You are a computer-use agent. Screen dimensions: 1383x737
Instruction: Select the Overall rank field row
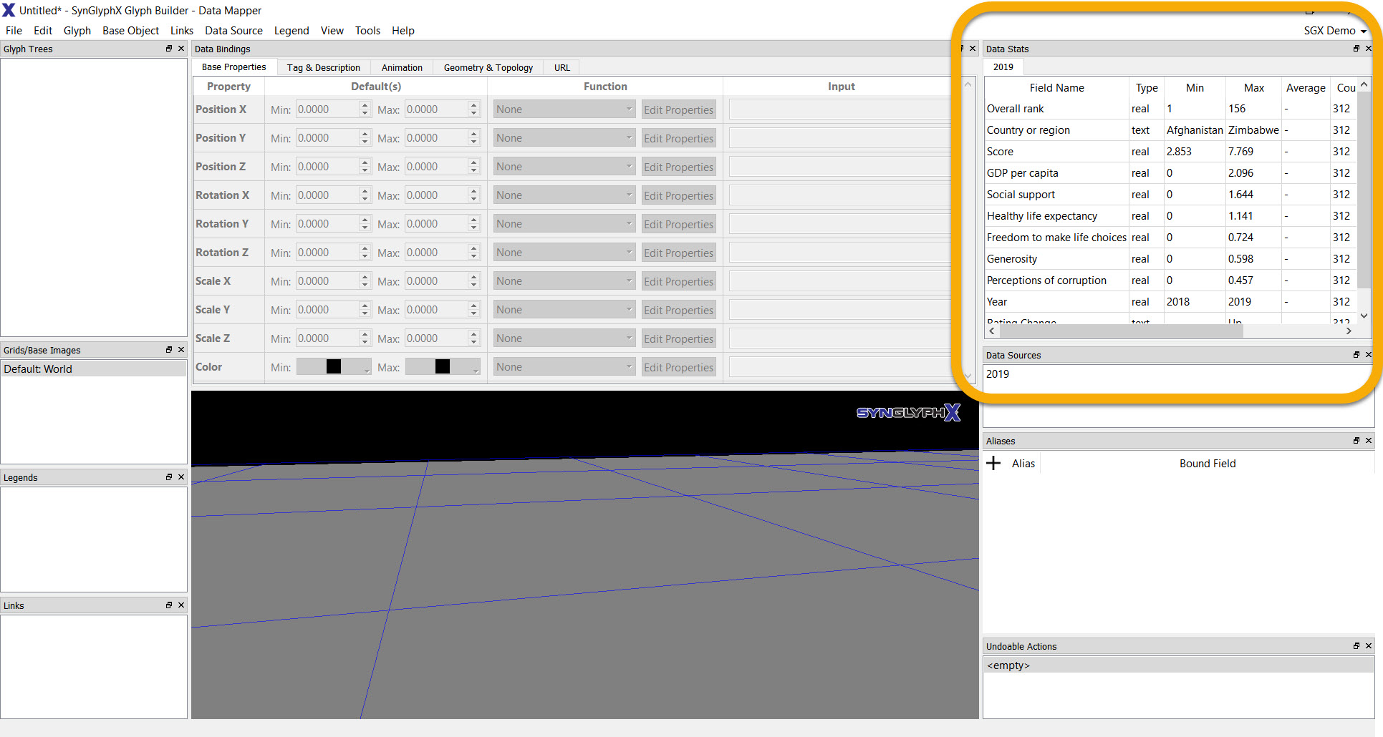[x=1171, y=109]
